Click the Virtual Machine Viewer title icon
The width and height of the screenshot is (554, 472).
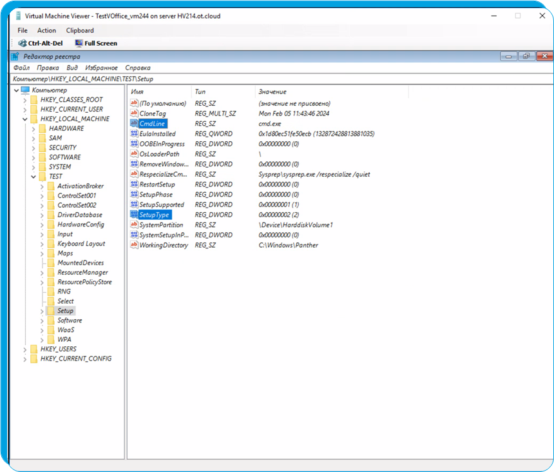click(x=19, y=16)
